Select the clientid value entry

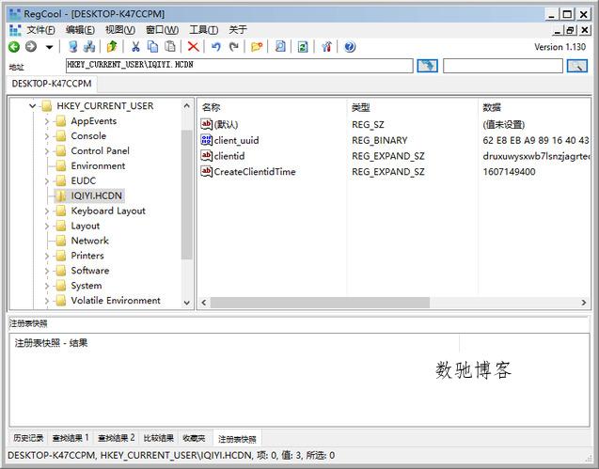pos(229,156)
